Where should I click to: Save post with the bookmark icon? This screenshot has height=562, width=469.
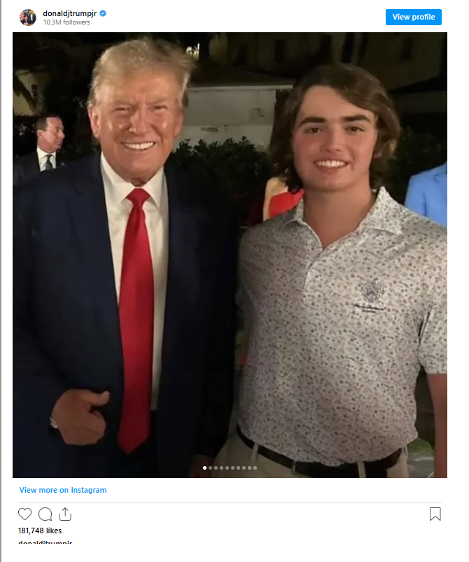pos(435,514)
